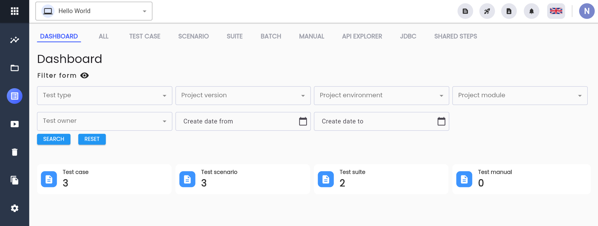The height and width of the screenshot is (226, 598).
Task: Open the apps grid menu
Action: tap(15, 11)
